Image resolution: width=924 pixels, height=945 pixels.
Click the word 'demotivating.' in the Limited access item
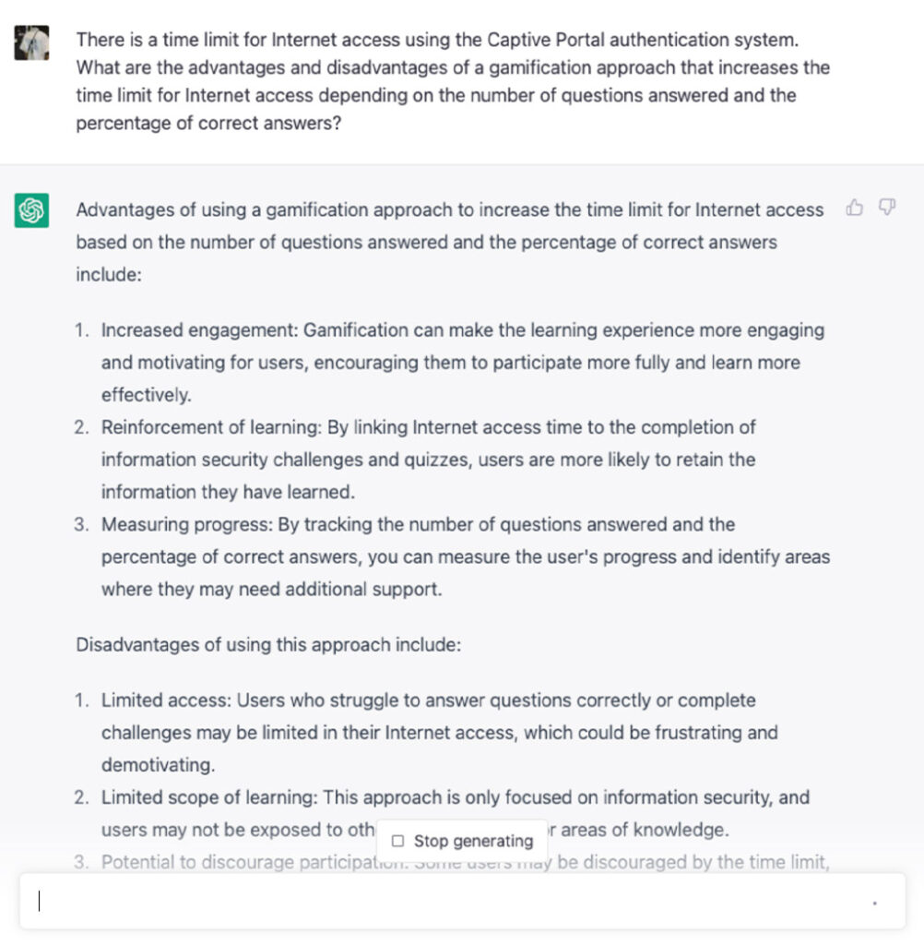[159, 765]
